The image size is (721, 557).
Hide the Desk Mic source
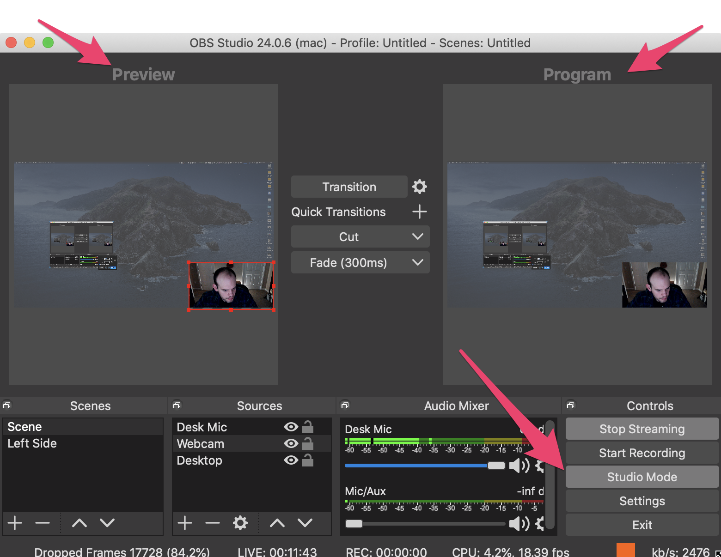point(291,427)
